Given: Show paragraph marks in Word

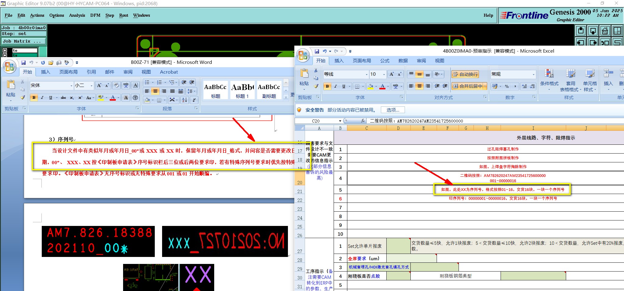Looking at the screenshot, I should tap(194, 100).
